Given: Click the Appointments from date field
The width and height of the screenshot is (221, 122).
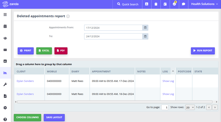Looking at the screenshot, I should tap(113, 28).
